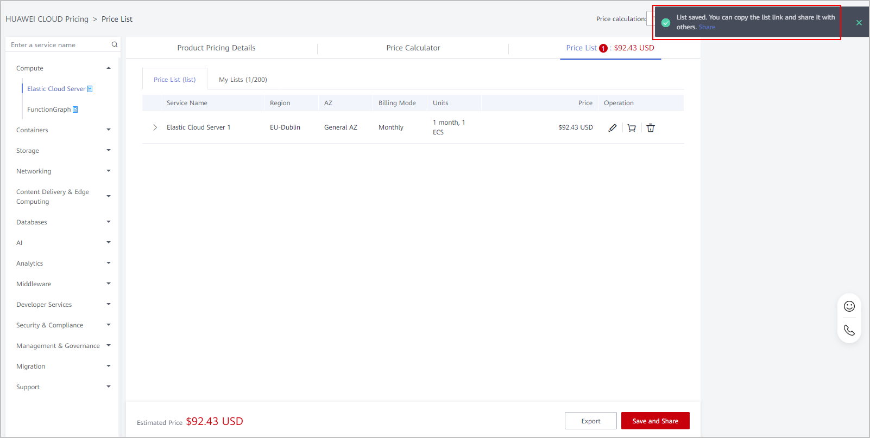This screenshot has width=870, height=438.
Task: Click the phone contact icon
Action: click(849, 330)
